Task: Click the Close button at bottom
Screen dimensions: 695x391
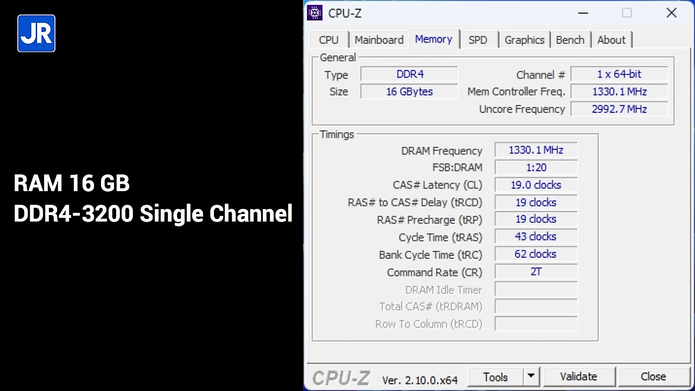Action: coord(653,376)
